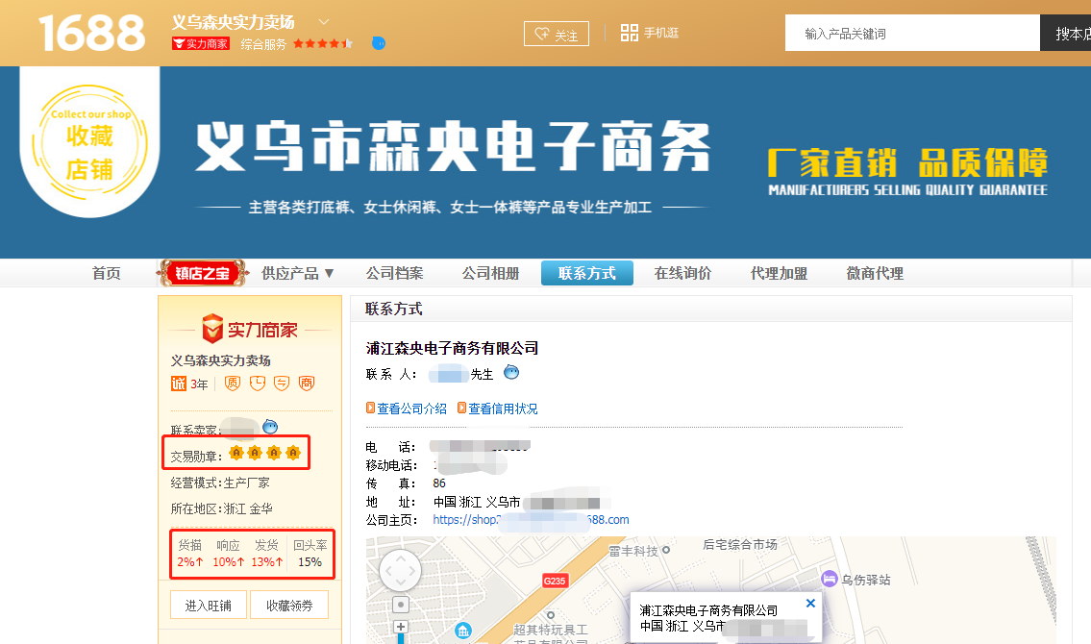This screenshot has height=644, width=1091.
Task: Click the 实力商家 shield logo in sidebar
Action: [x=250, y=329]
